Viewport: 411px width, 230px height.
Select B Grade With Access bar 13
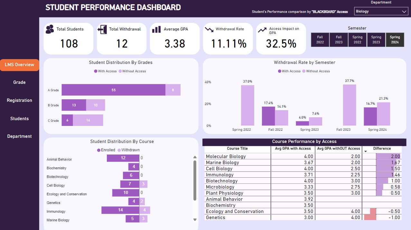74,105
